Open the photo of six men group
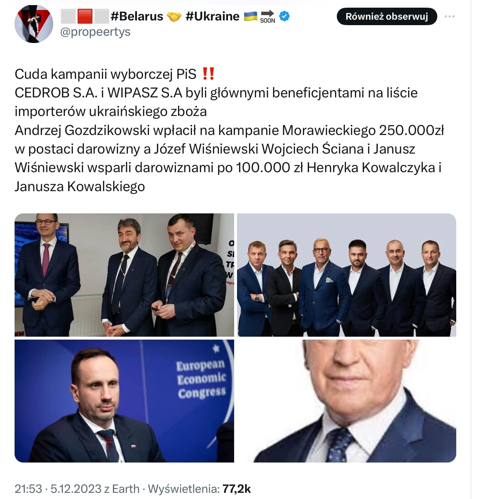481x499 pixels. pos(347,275)
